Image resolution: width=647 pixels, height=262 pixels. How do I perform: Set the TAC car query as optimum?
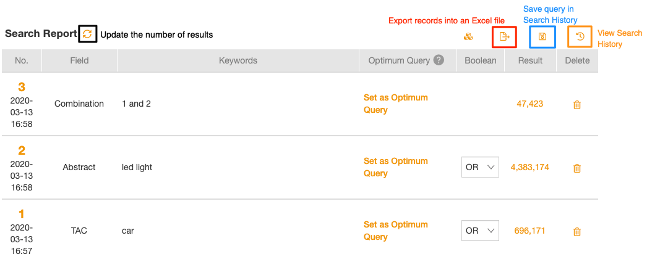(x=395, y=231)
